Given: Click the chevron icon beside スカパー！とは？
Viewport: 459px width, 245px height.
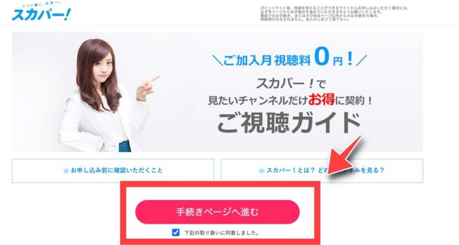Looking at the screenshot, I should [262, 171].
